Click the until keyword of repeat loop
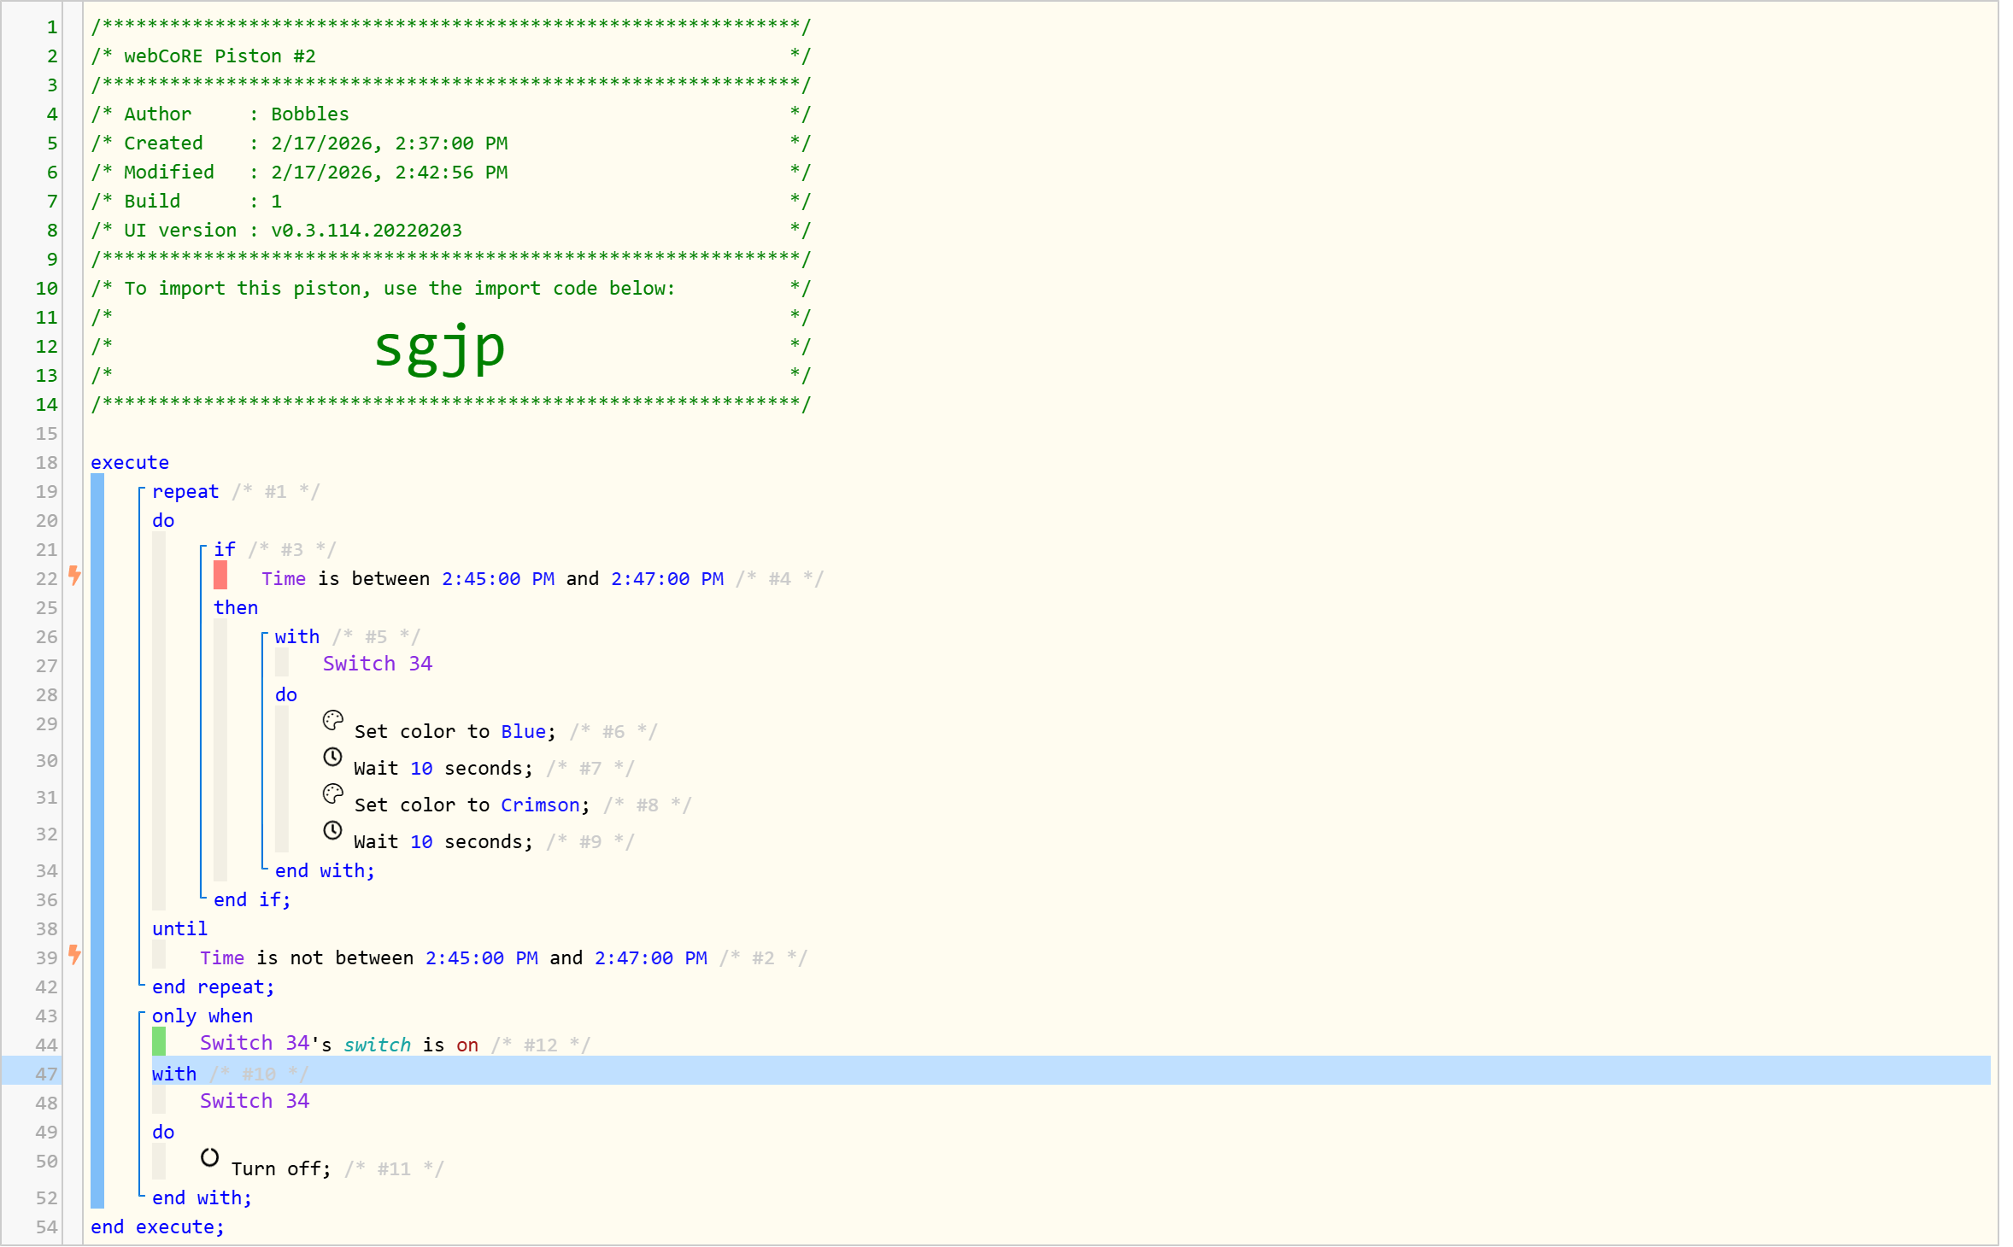Screen dimensions: 2013x1247 click(179, 929)
